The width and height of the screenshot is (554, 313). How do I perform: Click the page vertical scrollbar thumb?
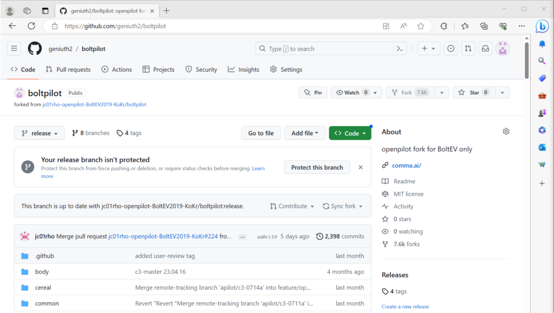[526, 61]
